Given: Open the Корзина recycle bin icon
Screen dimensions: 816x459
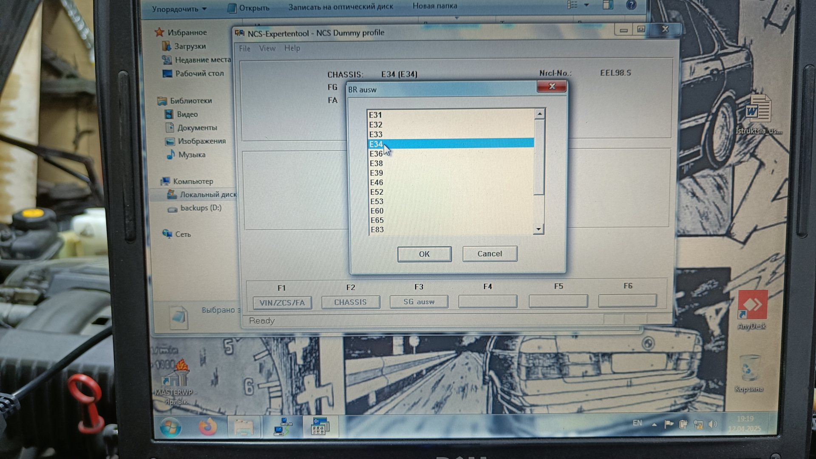Looking at the screenshot, I should pos(749,374).
